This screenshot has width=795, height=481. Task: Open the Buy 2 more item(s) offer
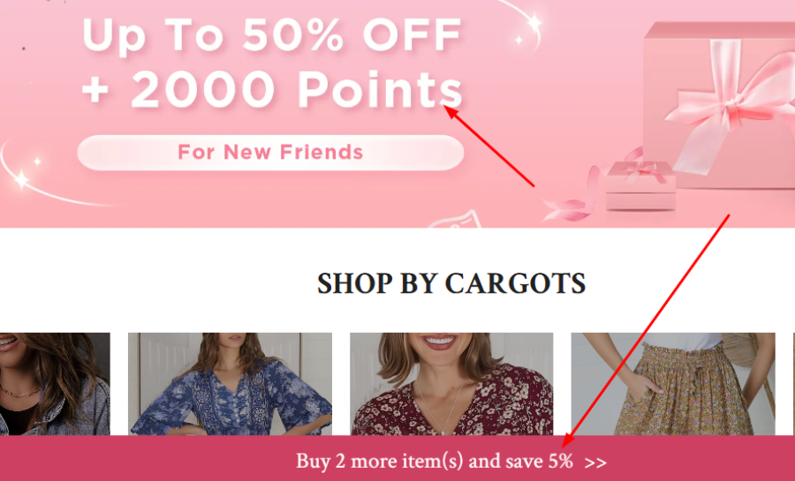coord(435,462)
